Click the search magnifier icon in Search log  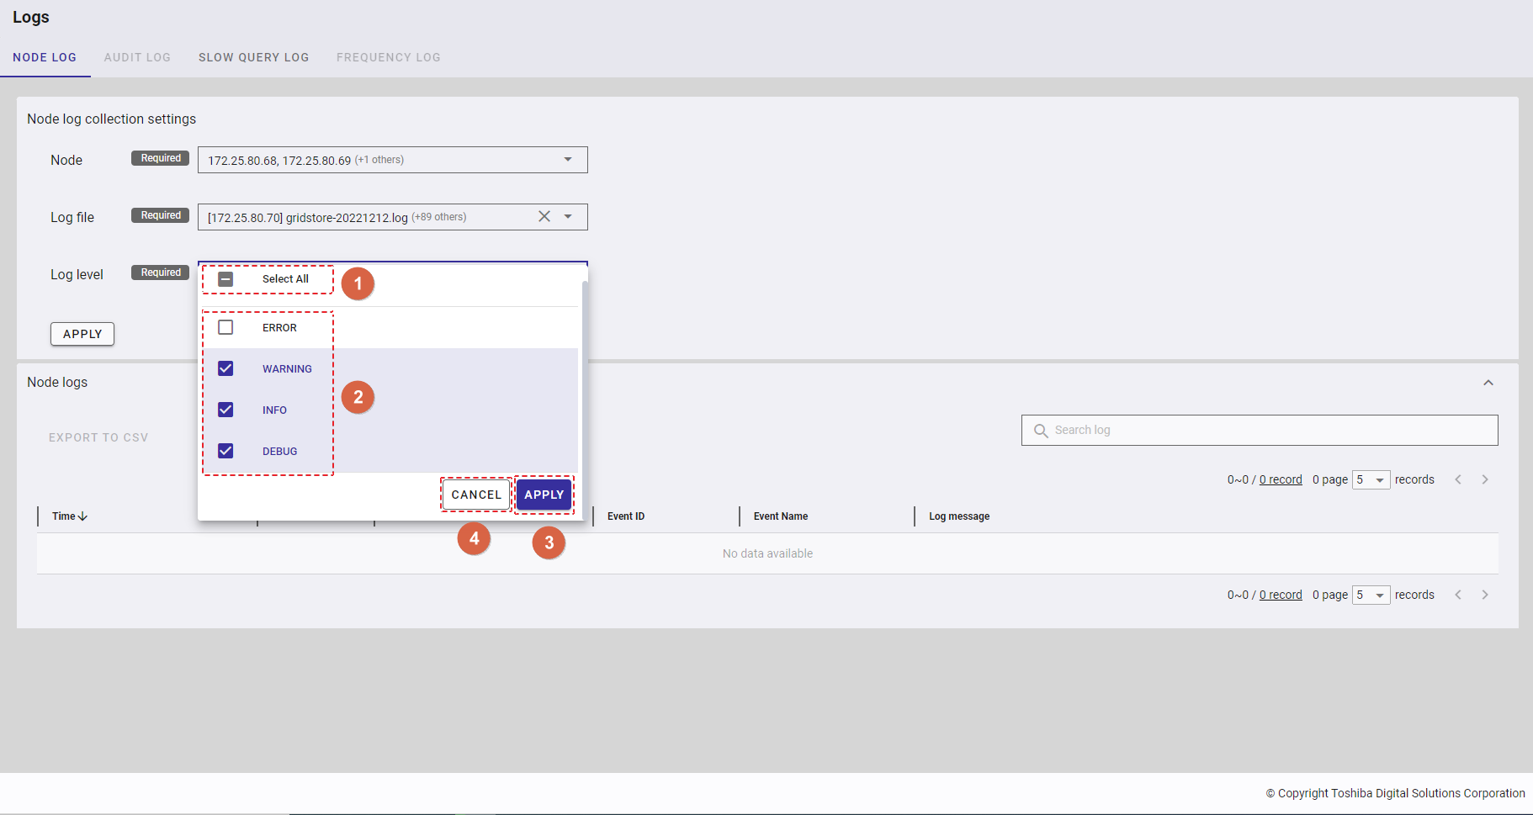[x=1041, y=431]
